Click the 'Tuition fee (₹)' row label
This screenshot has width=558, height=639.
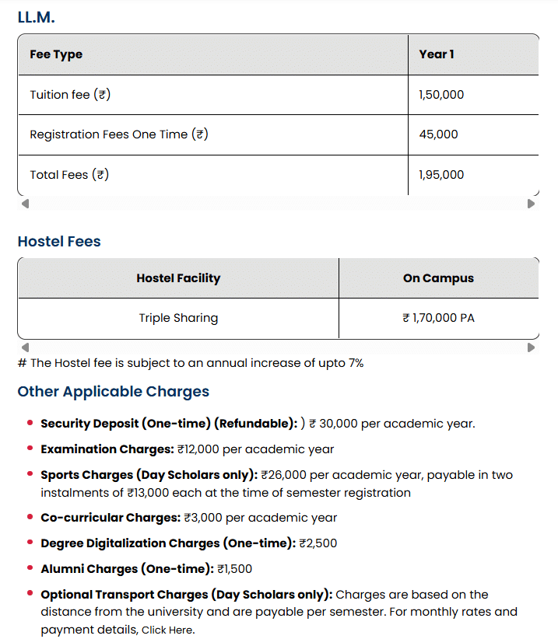[x=69, y=95]
